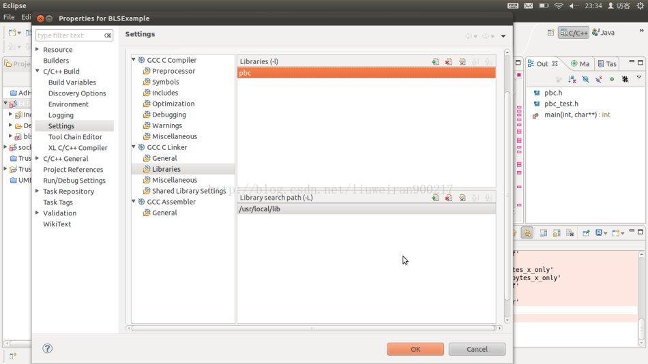Open the WikiText properties page
Screen dimensions: 648x364
[57, 224]
